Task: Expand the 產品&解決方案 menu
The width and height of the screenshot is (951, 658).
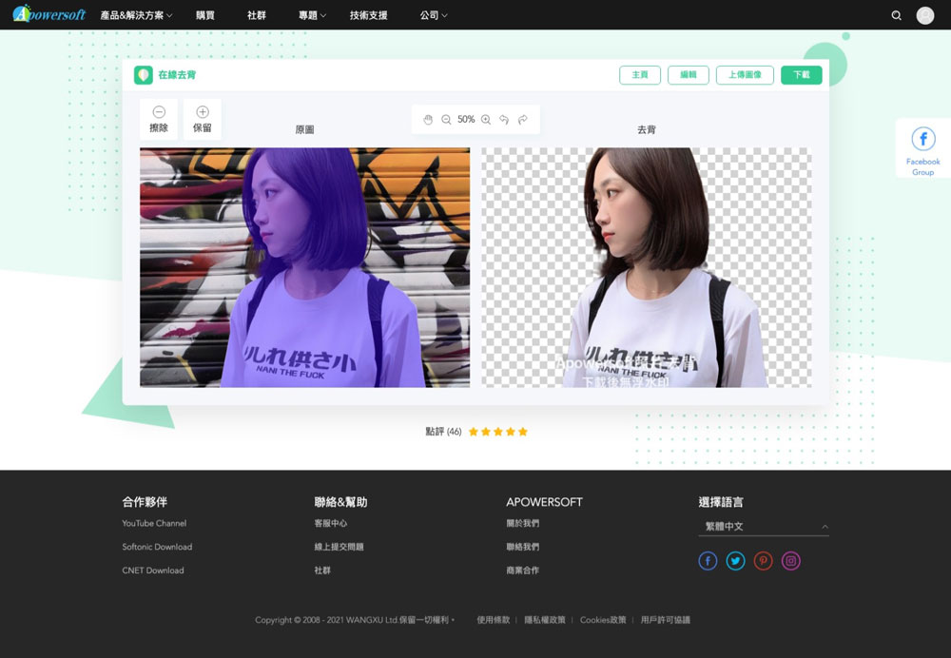Action: [x=136, y=15]
